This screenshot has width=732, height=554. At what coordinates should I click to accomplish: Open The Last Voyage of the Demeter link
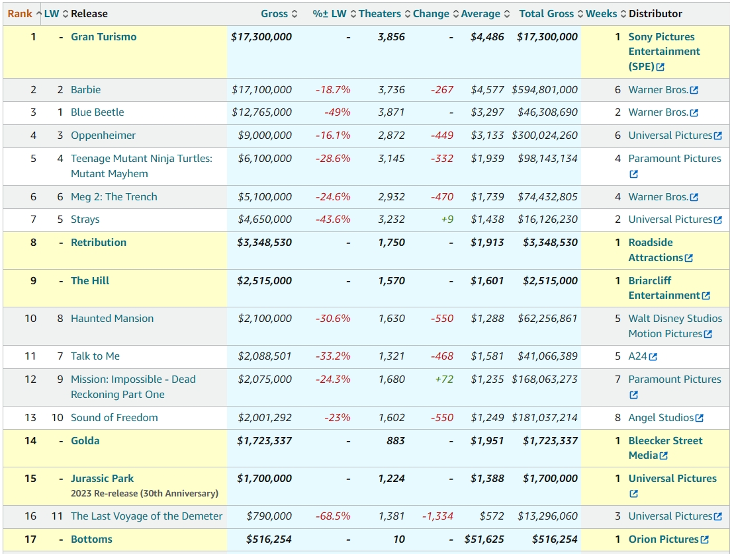[x=146, y=516]
